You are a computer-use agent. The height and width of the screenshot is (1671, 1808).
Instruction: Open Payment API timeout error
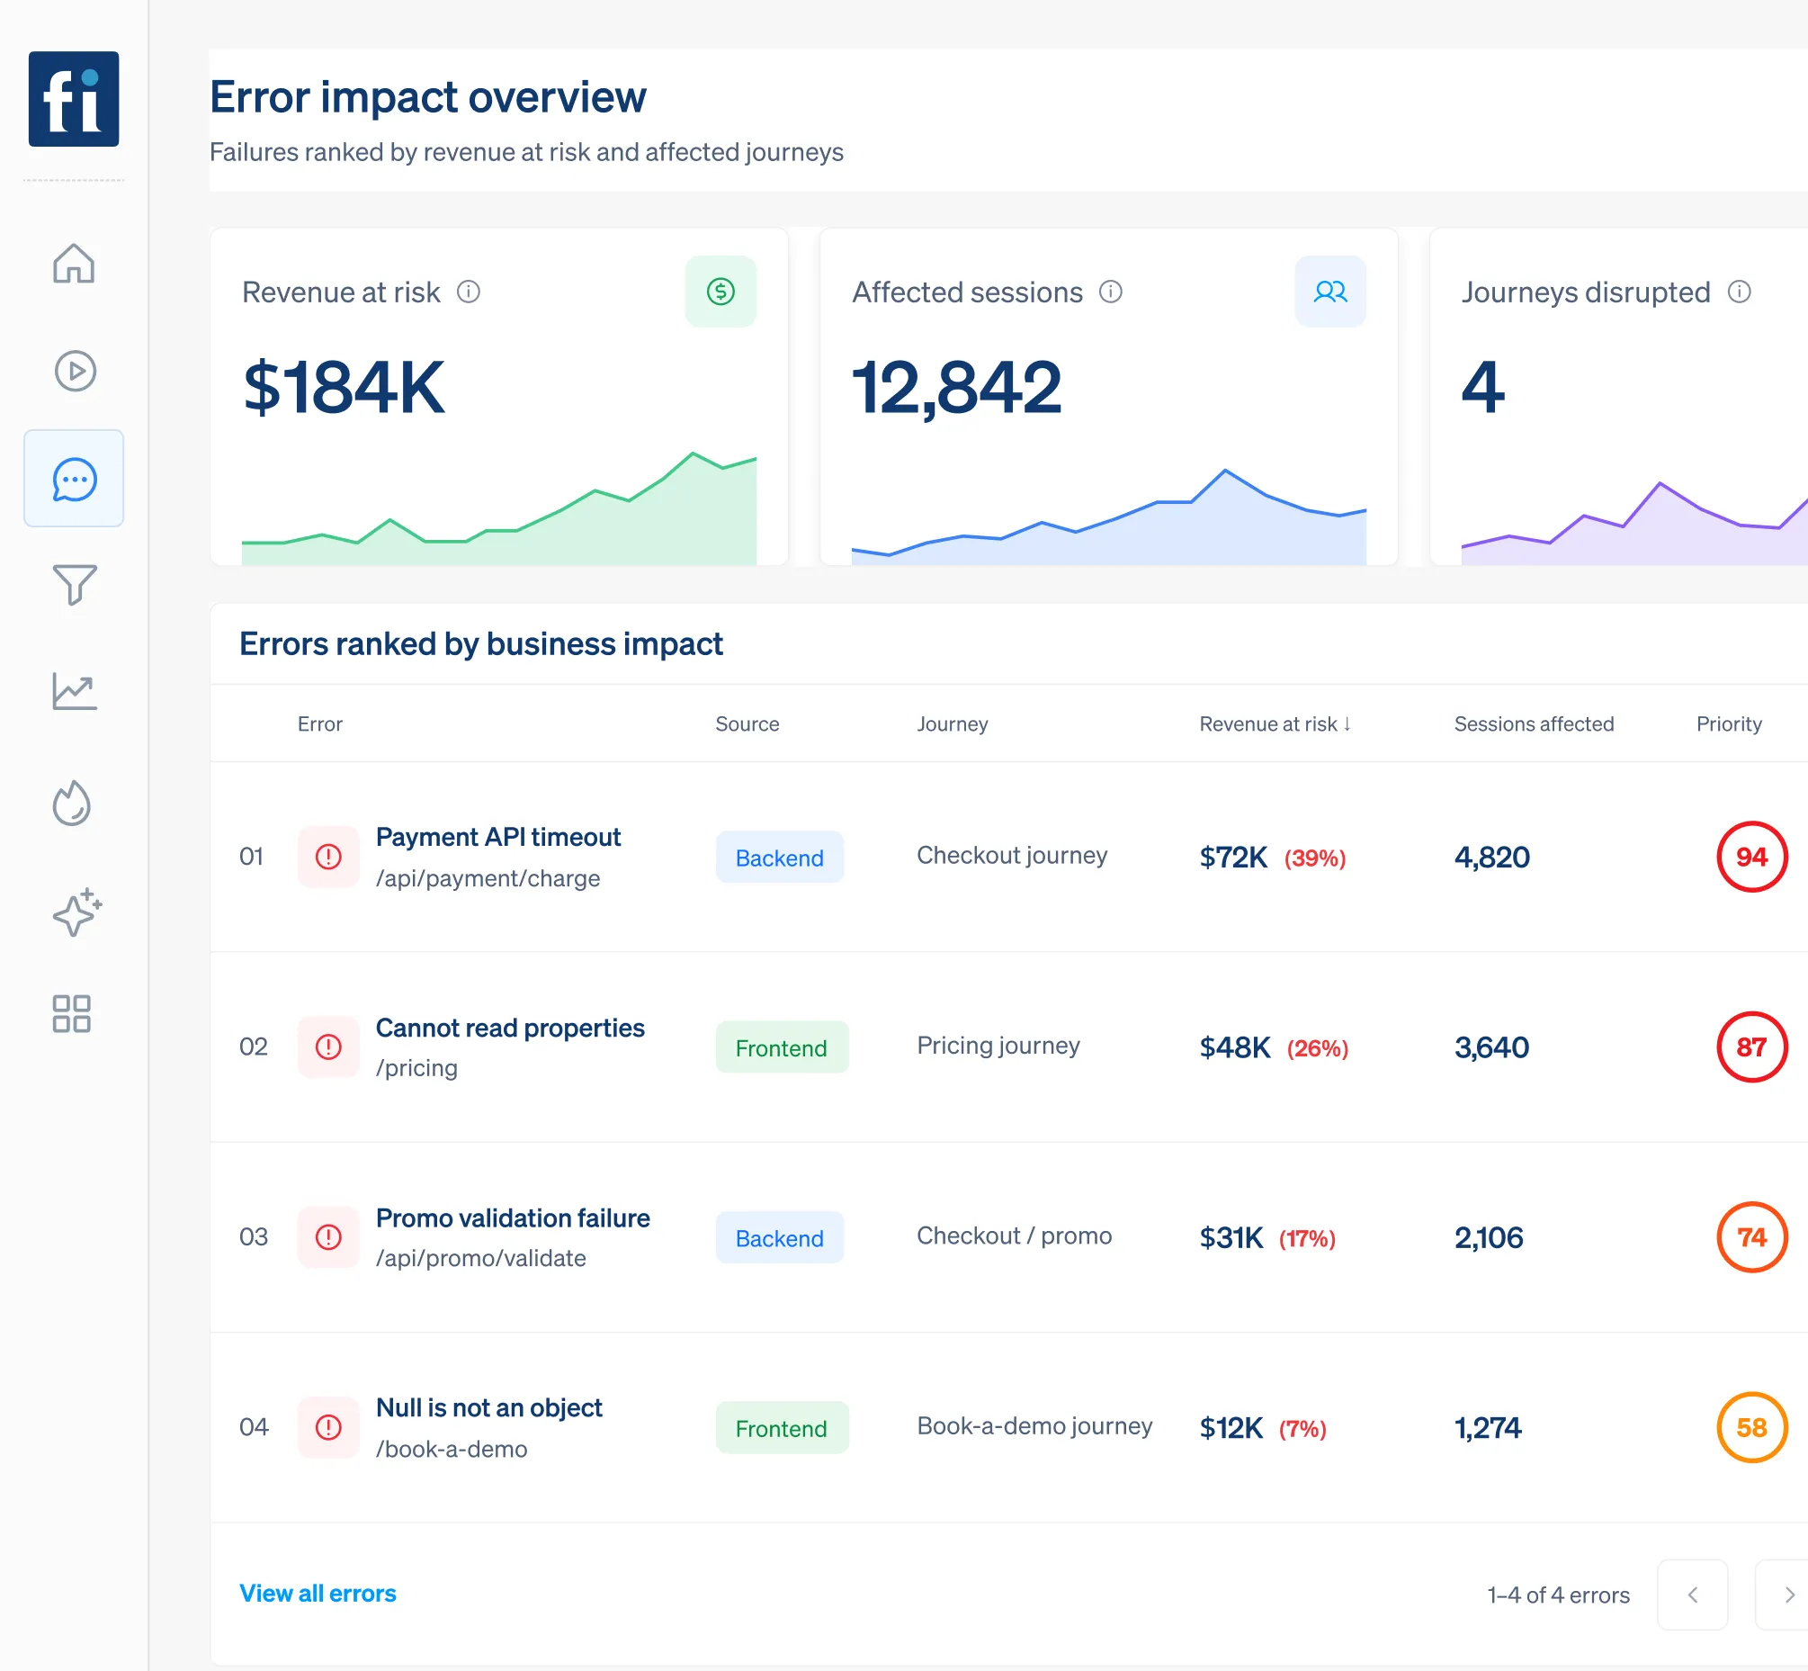click(x=498, y=837)
